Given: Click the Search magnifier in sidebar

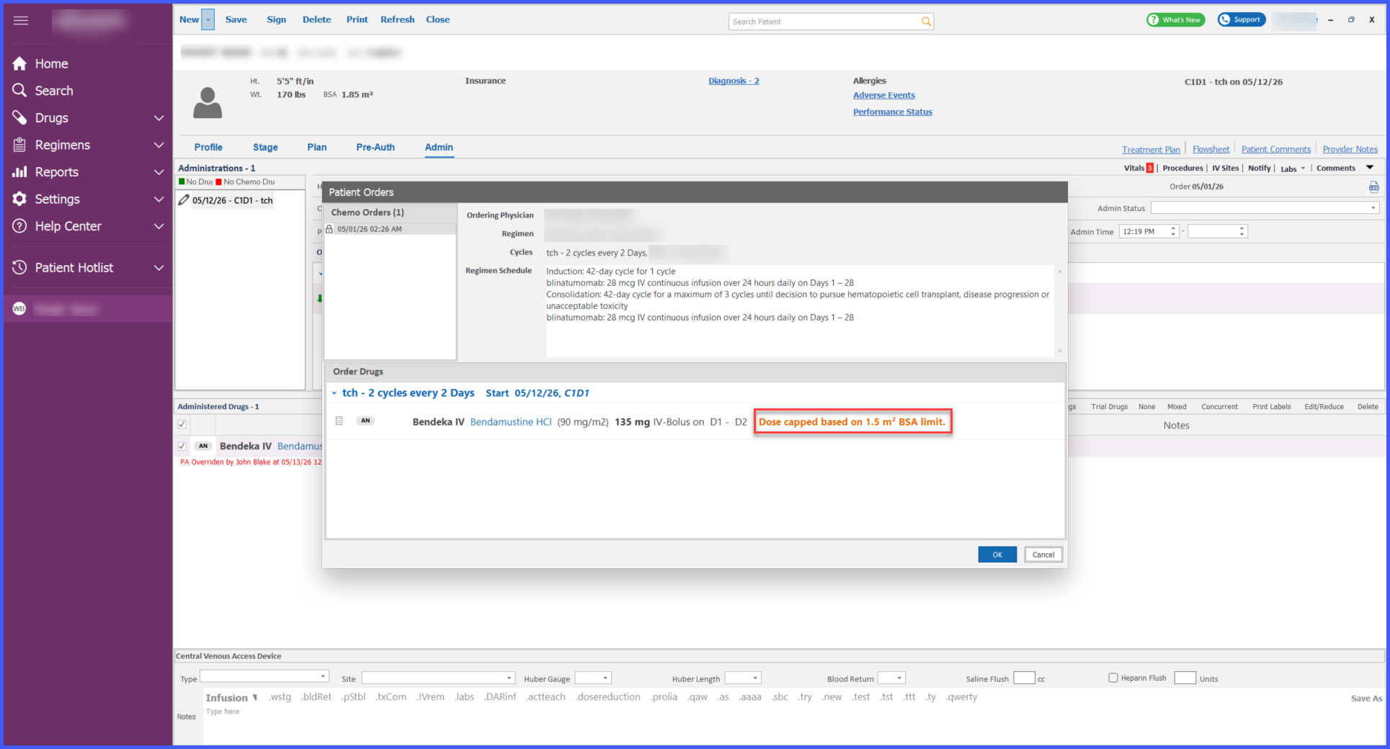Looking at the screenshot, I should pyautogui.click(x=19, y=90).
